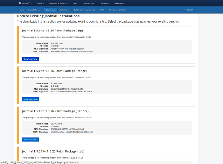Image resolution: width=223 pixels, height=164 pixels.
Task: Download the .tar.gz patch package
Action: 30,99
